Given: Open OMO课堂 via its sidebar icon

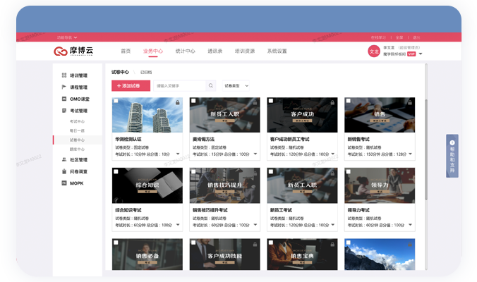Looking at the screenshot, I should point(64,99).
